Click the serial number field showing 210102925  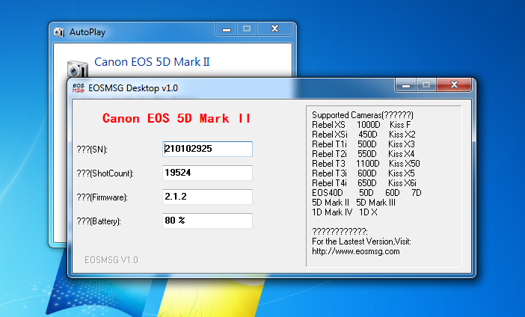[208, 149]
